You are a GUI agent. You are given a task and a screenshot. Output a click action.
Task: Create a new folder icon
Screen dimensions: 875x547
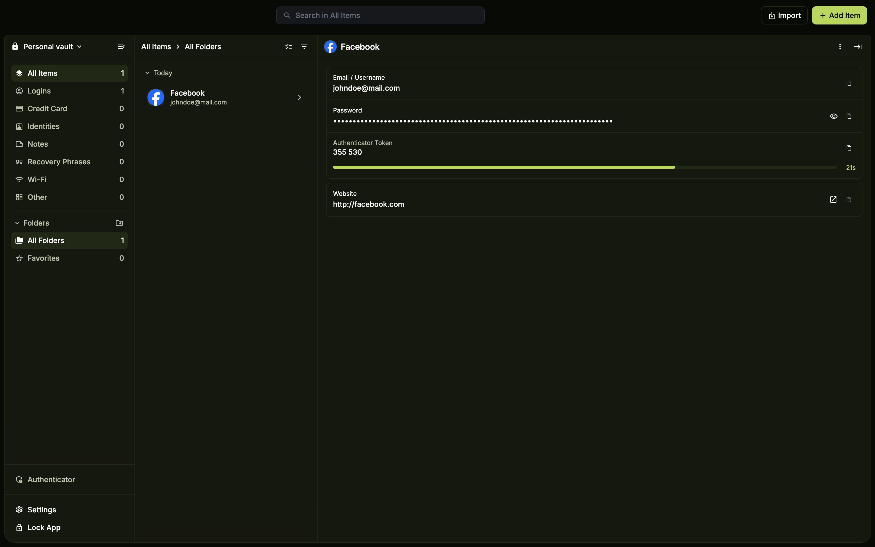point(119,223)
